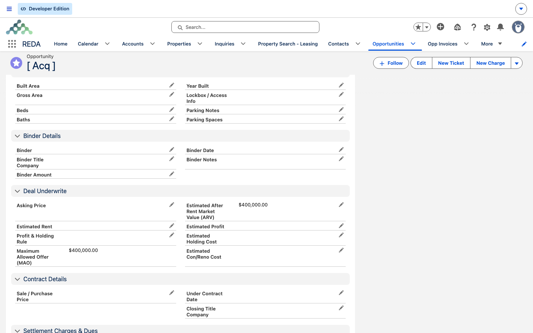
Task: Click the Edit button
Action: click(x=421, y=63)
